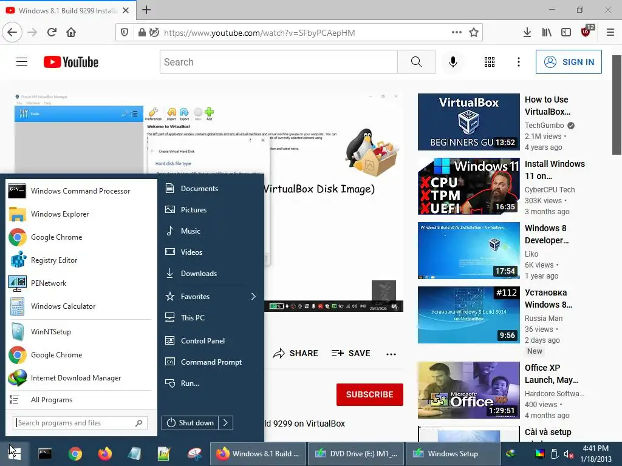Open shutdown options arrow
This screenshot has width=622, height=466.
(226, 423)
